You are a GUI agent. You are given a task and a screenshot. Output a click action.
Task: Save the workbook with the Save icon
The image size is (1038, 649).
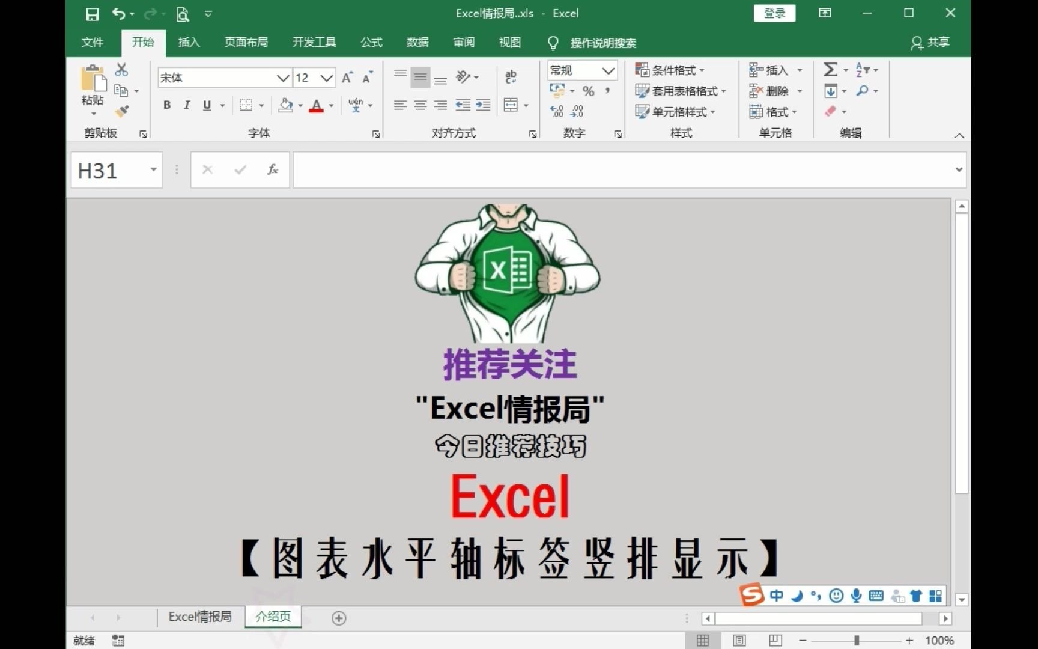pyautogui.click(x=92, y=14)
